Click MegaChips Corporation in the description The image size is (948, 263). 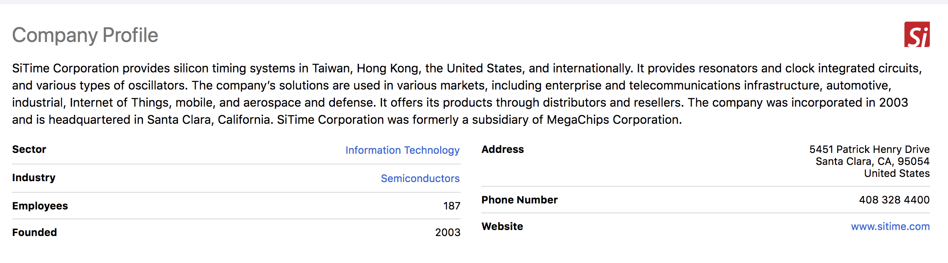[613, 120]
